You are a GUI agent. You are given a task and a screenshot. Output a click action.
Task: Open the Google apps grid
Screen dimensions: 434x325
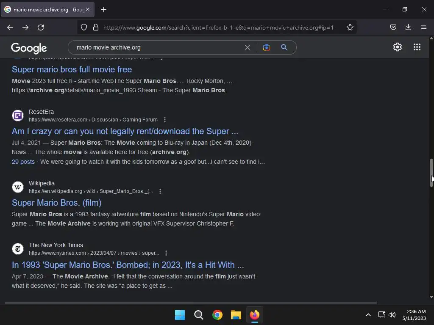point(417,47)
